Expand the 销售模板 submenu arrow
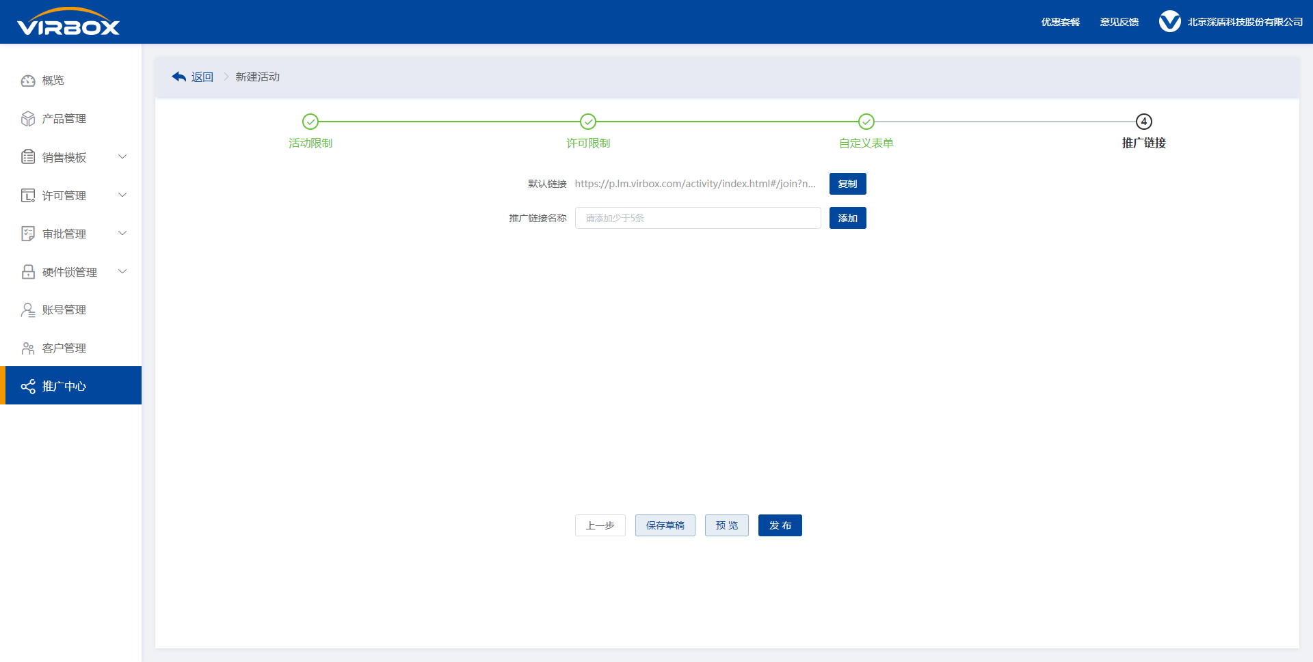 [123, 157]
